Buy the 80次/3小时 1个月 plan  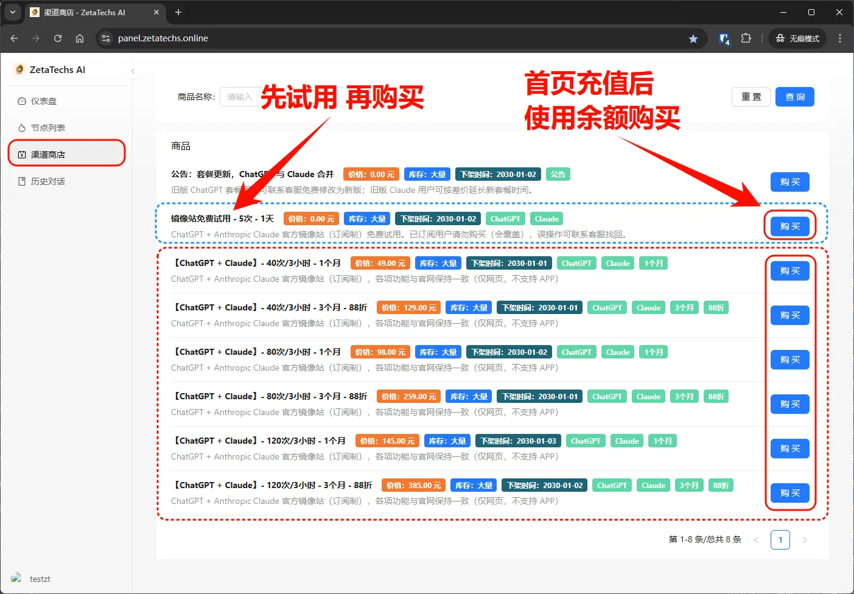(790, 360)
